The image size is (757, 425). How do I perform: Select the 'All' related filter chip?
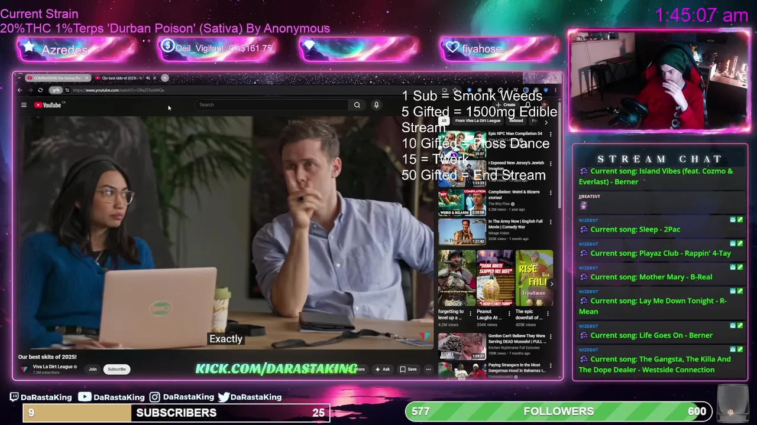coord(444,120)
